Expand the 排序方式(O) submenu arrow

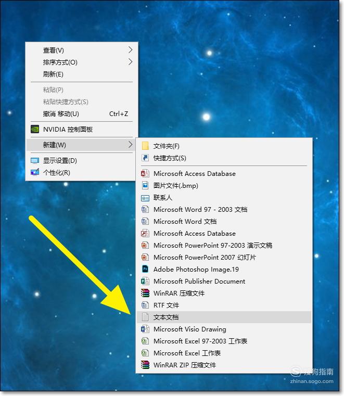(130, 61)
